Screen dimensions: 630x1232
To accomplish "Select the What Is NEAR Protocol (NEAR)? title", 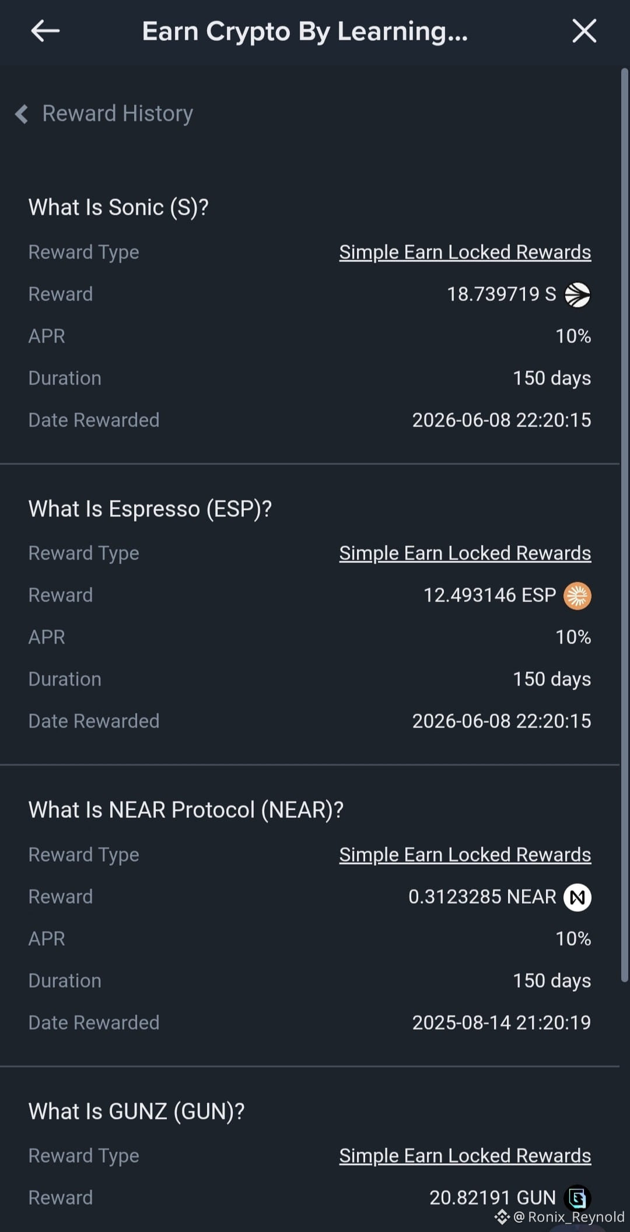I will (186, 810).
